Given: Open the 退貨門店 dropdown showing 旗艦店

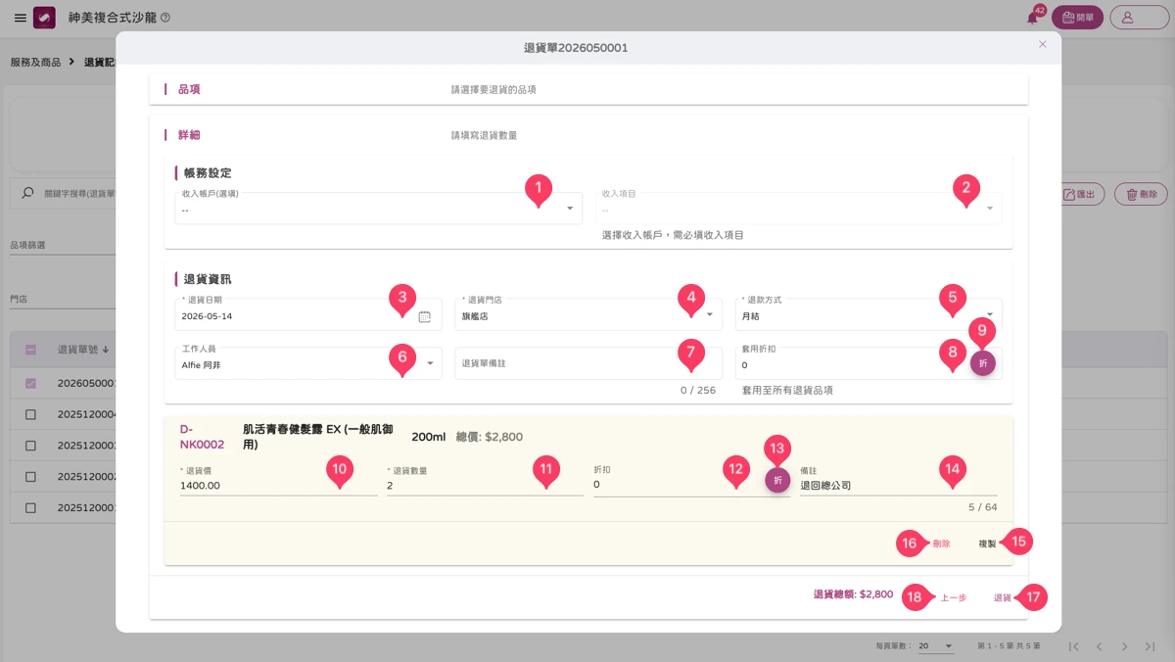Looking at the screenshot, I should [x=588, y=314].
